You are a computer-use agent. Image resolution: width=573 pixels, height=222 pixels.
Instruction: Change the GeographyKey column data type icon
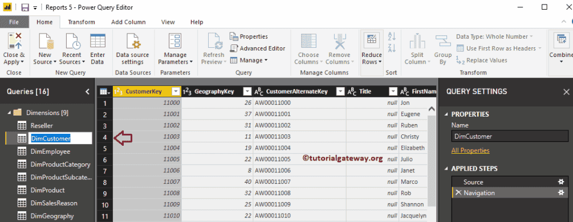(187, 92)
